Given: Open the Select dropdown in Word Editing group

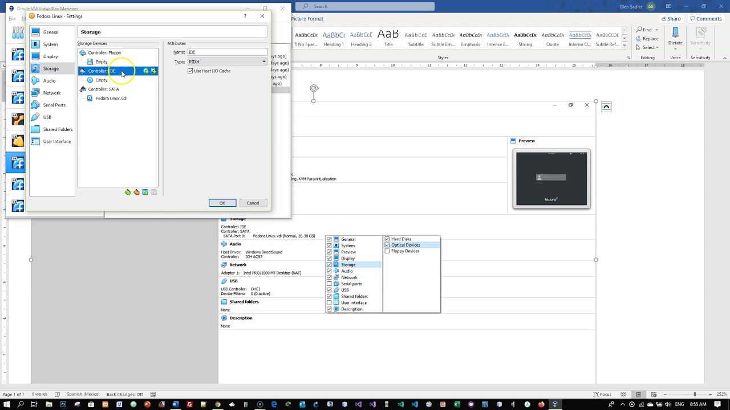Looking at the screenshot, I should (647, 47).
